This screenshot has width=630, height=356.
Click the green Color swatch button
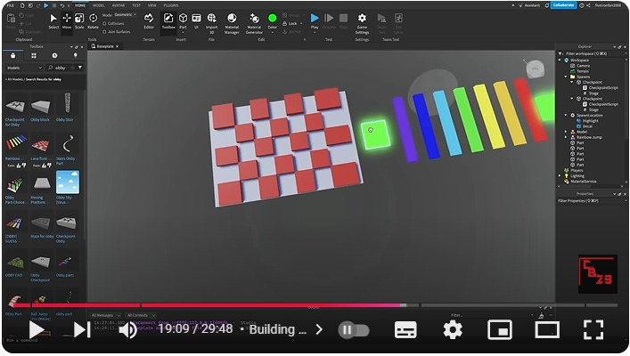click(x=272, y=19)
